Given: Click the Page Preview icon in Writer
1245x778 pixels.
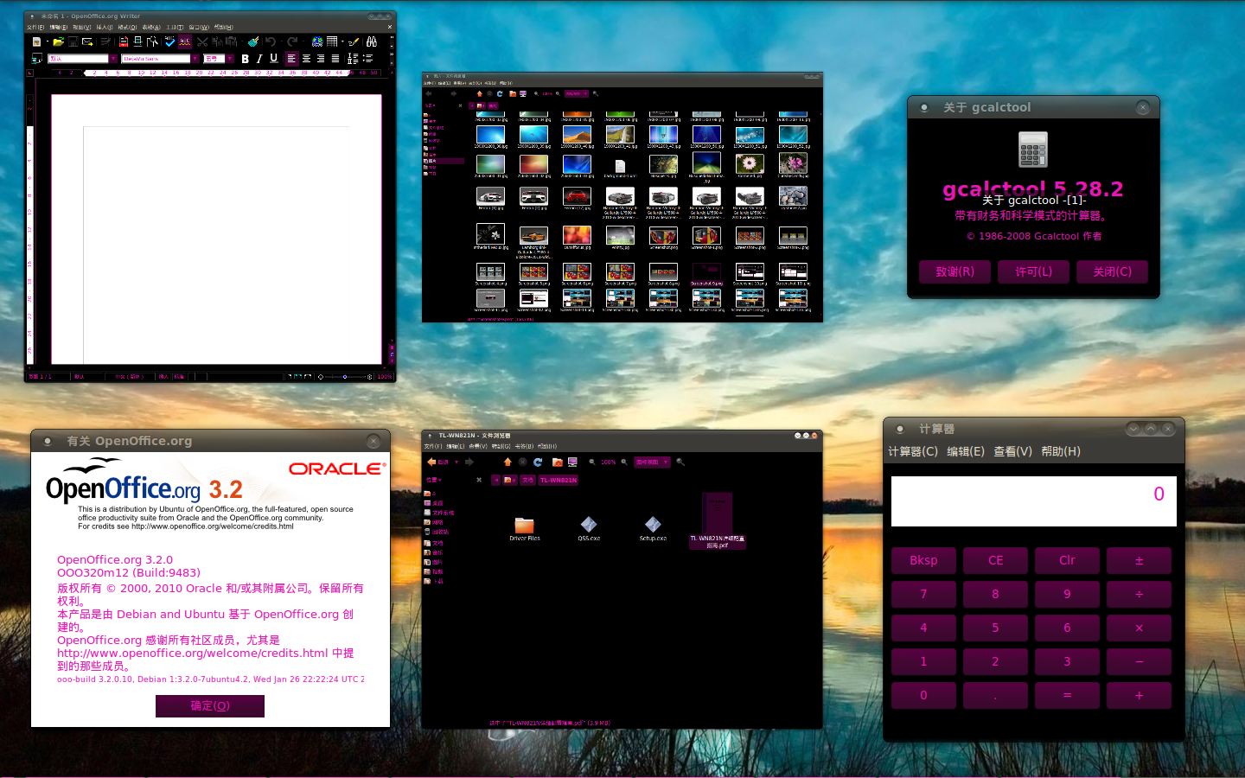Looking at the screenshot, I should point(152,41).
